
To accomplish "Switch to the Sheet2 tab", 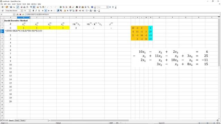I will tap(17, 121).
